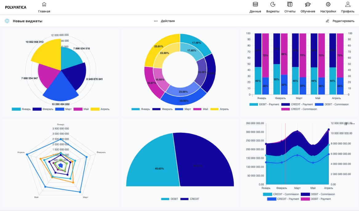
Task: Click Март label under the area chart
Action: tap(297, 188)
